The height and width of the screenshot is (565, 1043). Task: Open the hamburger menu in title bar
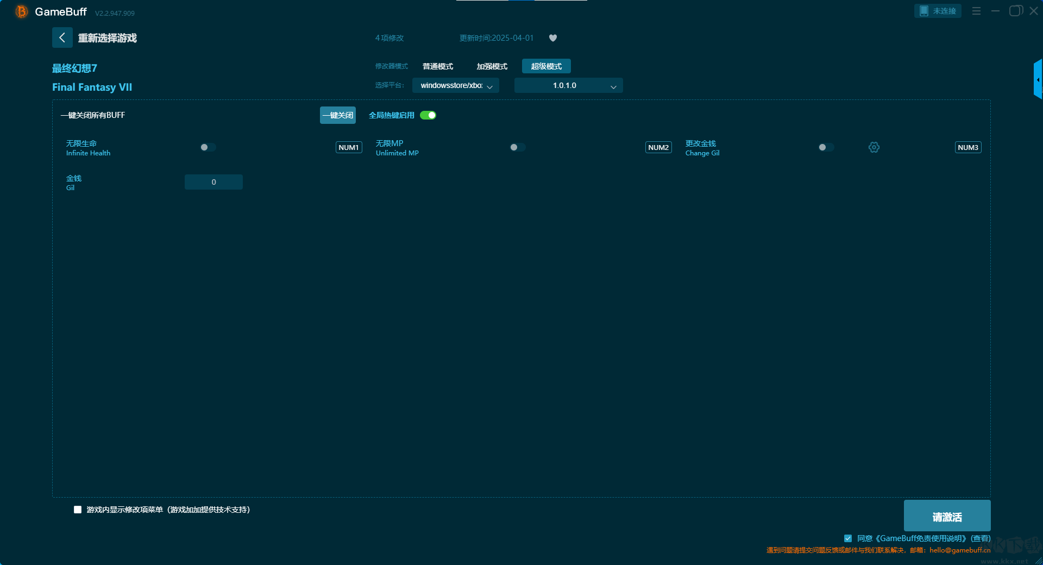(x=976, y=11)
